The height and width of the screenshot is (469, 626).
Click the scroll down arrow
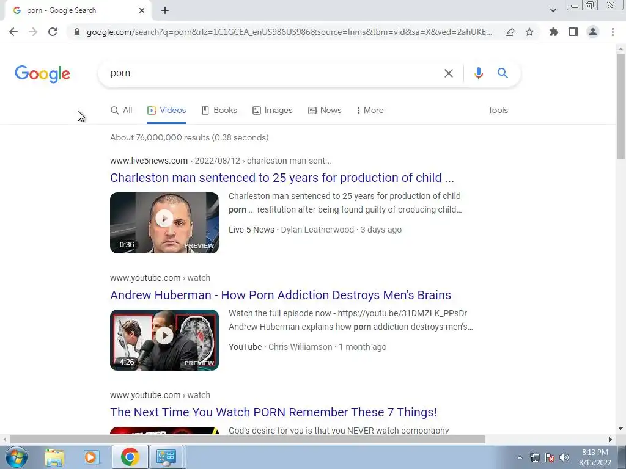620,429
